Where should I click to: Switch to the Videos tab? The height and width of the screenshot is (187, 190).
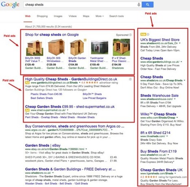(72, 16)
